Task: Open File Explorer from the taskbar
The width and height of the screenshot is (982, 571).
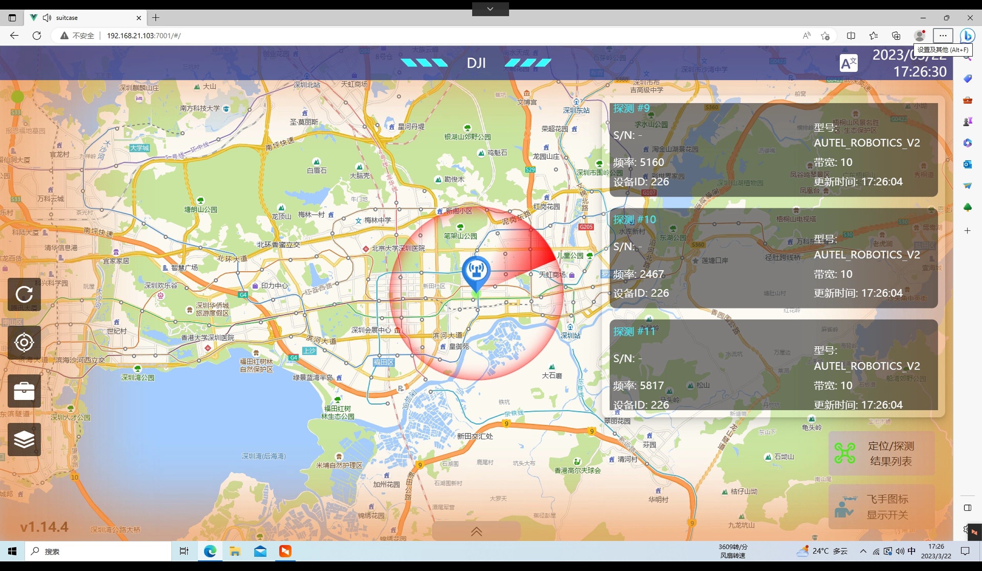Action: coord(235,551)
